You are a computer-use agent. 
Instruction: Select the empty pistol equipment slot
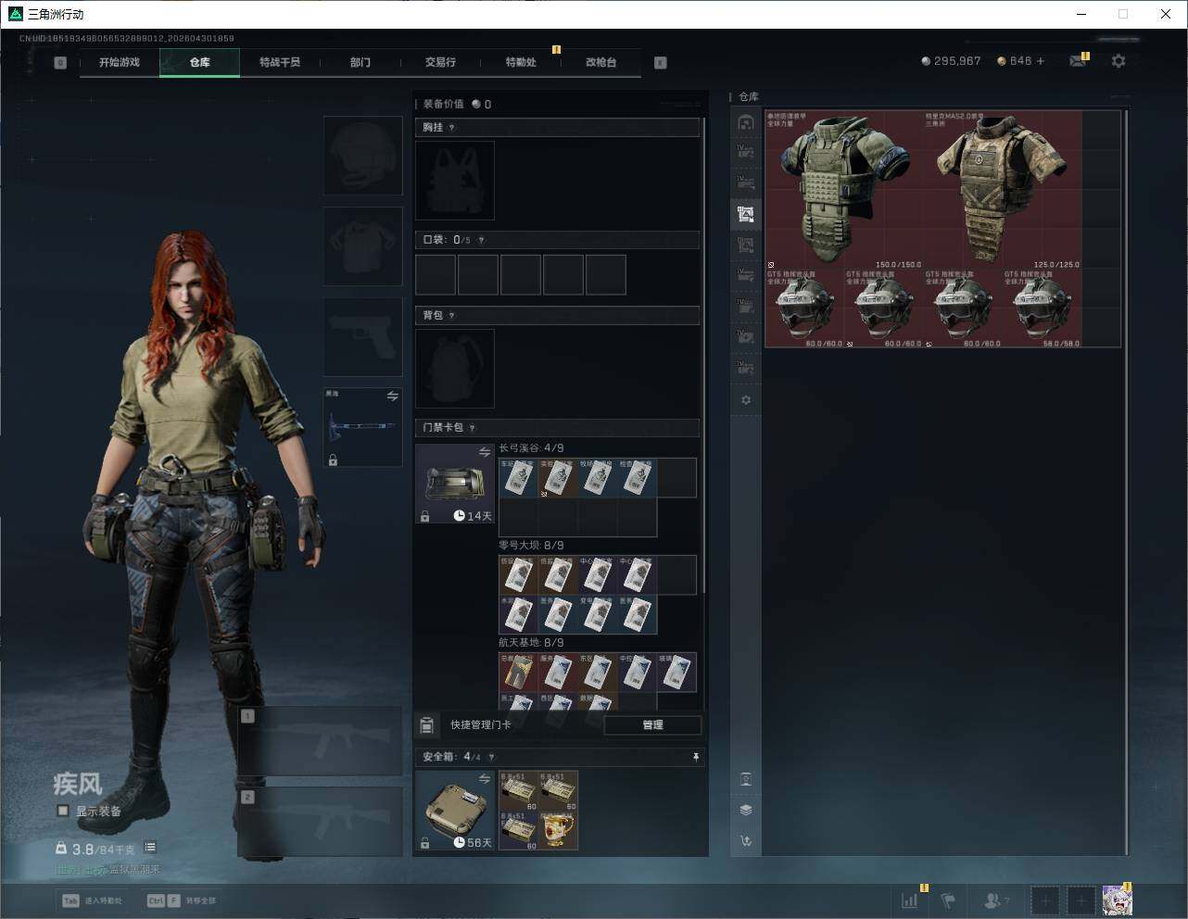(x=363, y=337)
